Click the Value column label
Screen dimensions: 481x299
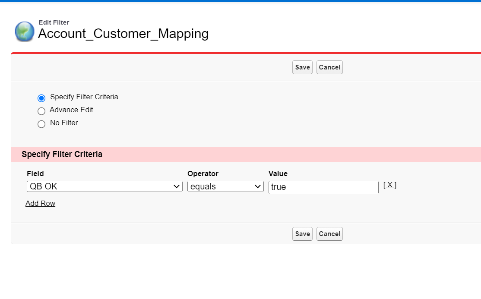pos(278,173)
